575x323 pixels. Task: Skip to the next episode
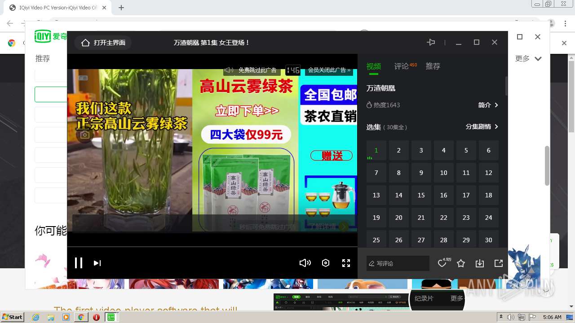point(97,263)
